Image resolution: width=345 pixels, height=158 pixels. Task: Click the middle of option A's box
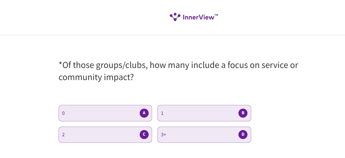pyautogui.click(x=105, y=113)
